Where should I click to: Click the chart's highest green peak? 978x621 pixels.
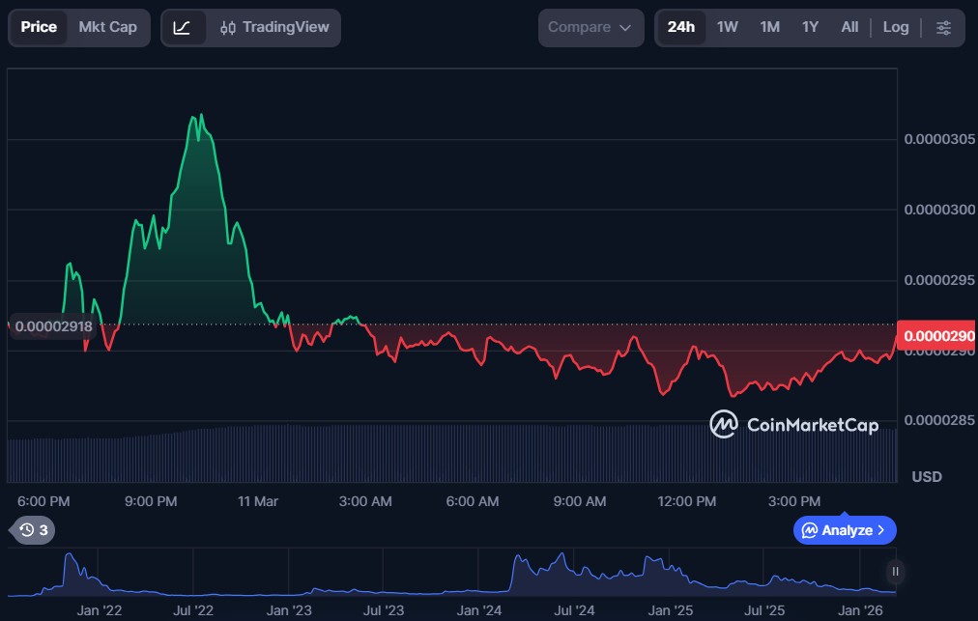pyautogui.click(x=200, y=116)
